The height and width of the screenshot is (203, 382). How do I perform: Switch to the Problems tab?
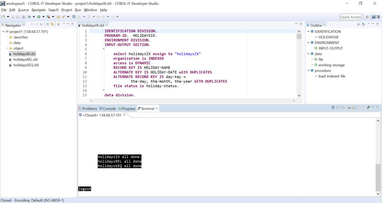pos(88,109)
